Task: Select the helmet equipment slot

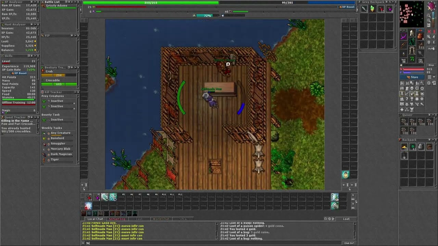Action: click(x=412, y=33)
